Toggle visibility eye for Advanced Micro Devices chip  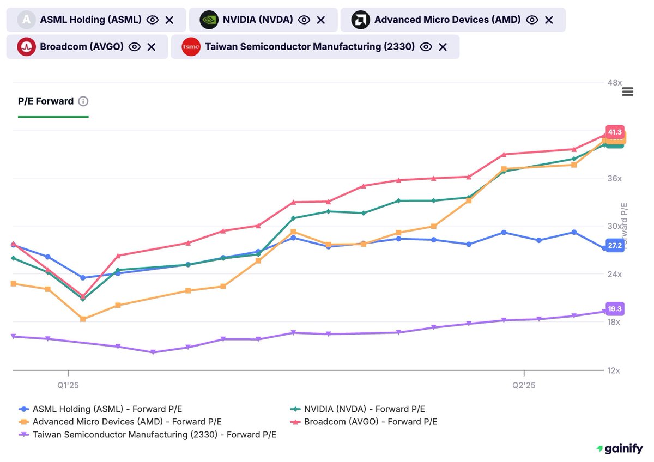point(532,20)
